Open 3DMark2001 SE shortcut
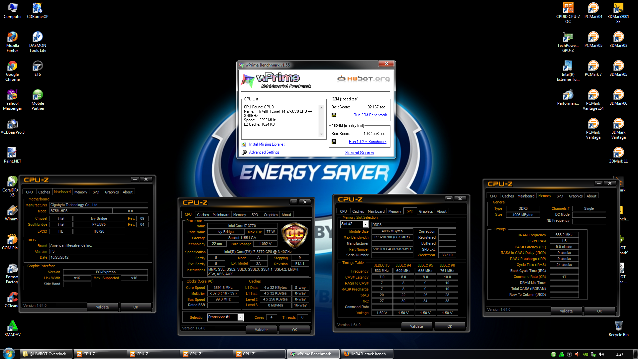Image resolution: width=638 pixels, height=359 pixels. click(x=618, y=13)
